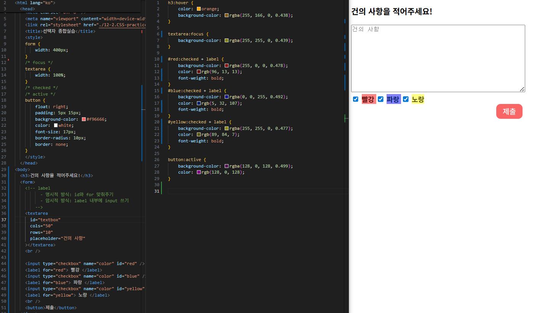Click the button:active selector line

click(187, 160)
